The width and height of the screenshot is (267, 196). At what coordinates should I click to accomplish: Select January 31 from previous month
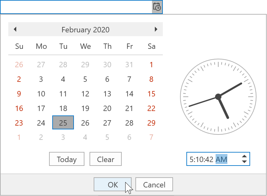tap(129, 65)
